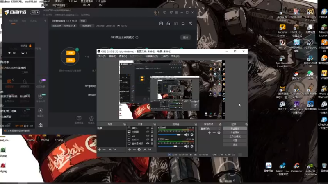The width and height of the screenshot is (328, 184).
Task: Move scene up in Scenes panel
Action: pos(110,150)
